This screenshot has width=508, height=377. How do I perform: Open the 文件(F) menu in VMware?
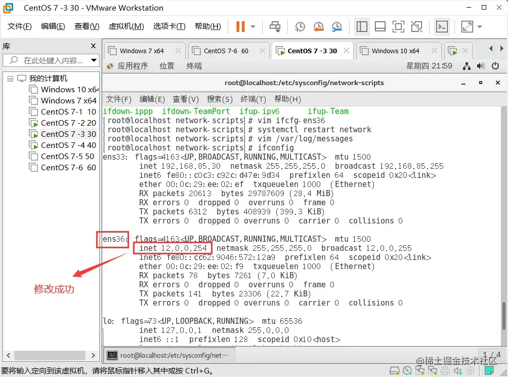[19, 26]
